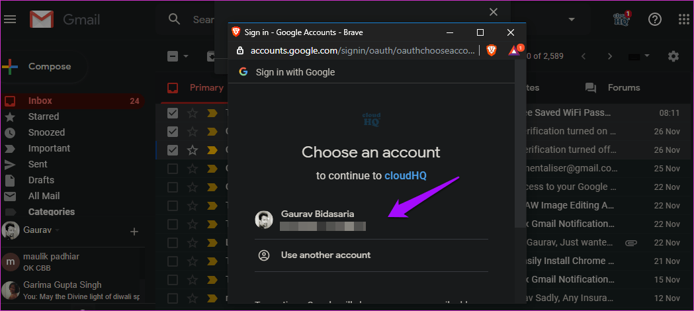Toggle importance marker on 25 Nov email
The height and width of the screenshot is (311, 694).
(x=212, y=169)
